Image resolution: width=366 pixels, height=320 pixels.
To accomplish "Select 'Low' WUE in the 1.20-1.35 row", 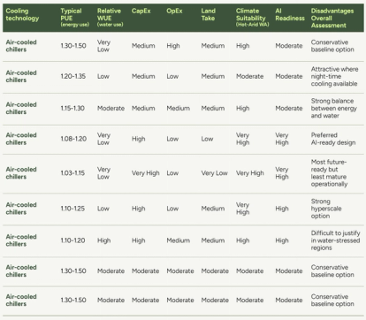I will pyautogui.click(x=103, y=76).
